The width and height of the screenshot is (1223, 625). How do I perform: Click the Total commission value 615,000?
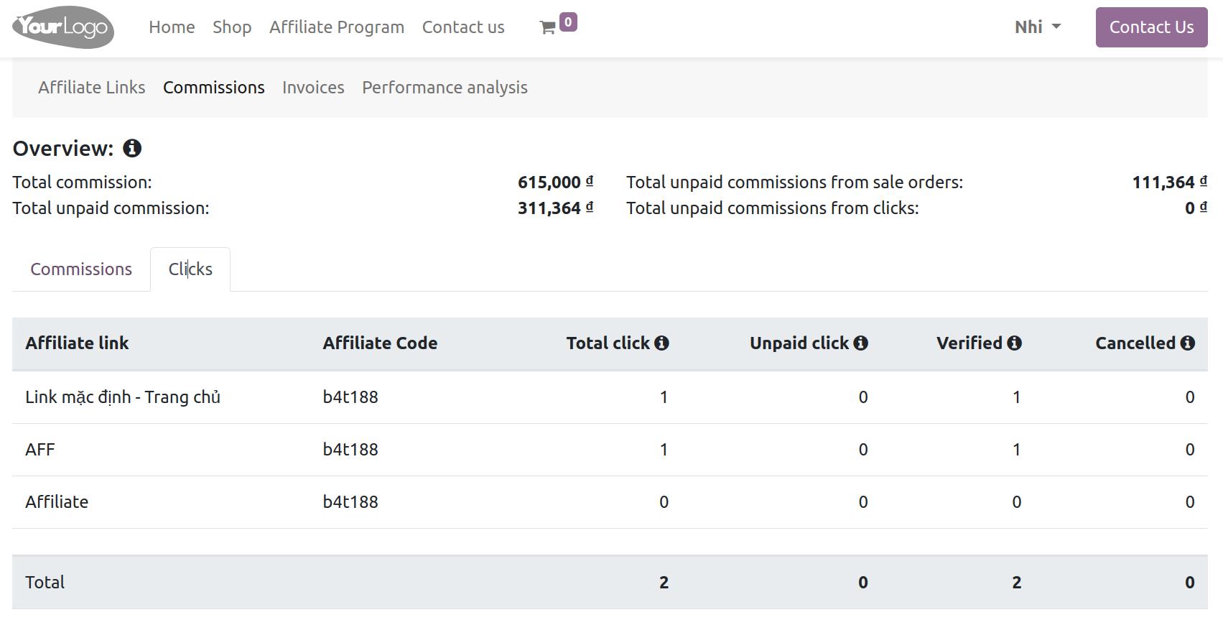(555, 182)
